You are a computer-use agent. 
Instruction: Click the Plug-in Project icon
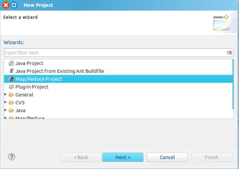pos(11,87)
